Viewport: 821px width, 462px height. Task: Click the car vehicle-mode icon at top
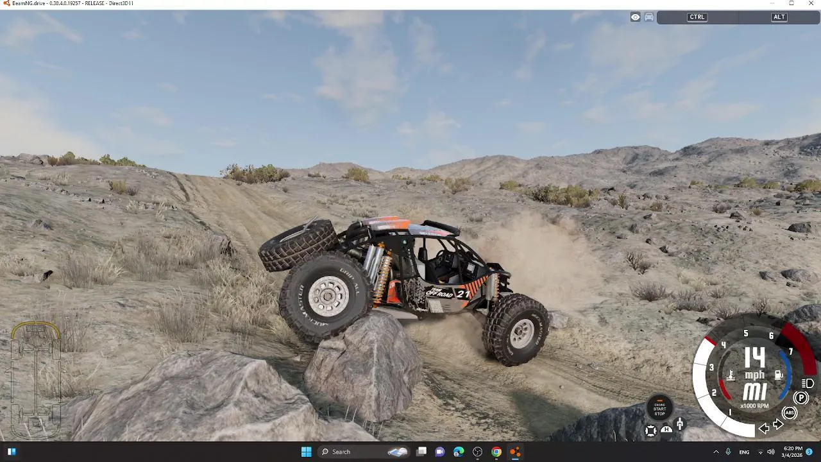[649, 17]
